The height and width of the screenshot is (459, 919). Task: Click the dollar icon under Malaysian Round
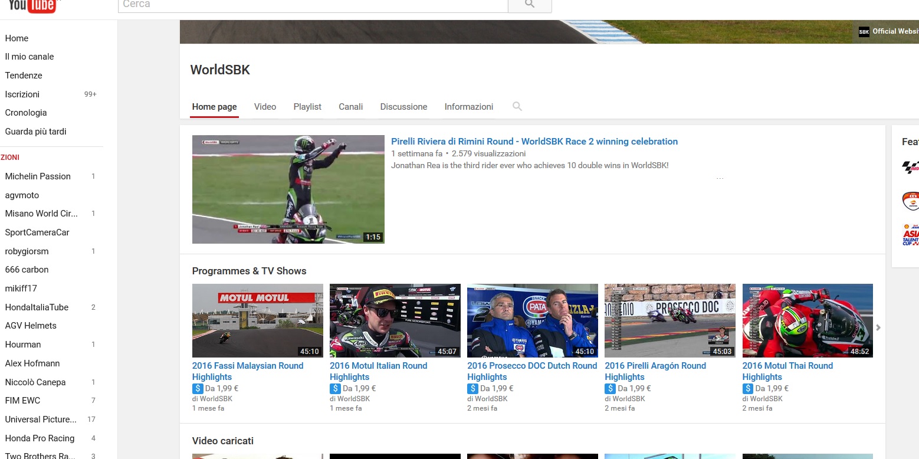tap(198, 388)
